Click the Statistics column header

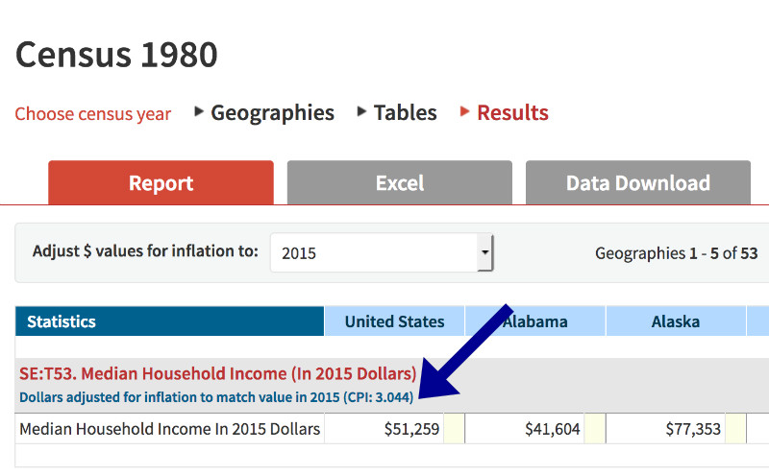tap(170, 321)
